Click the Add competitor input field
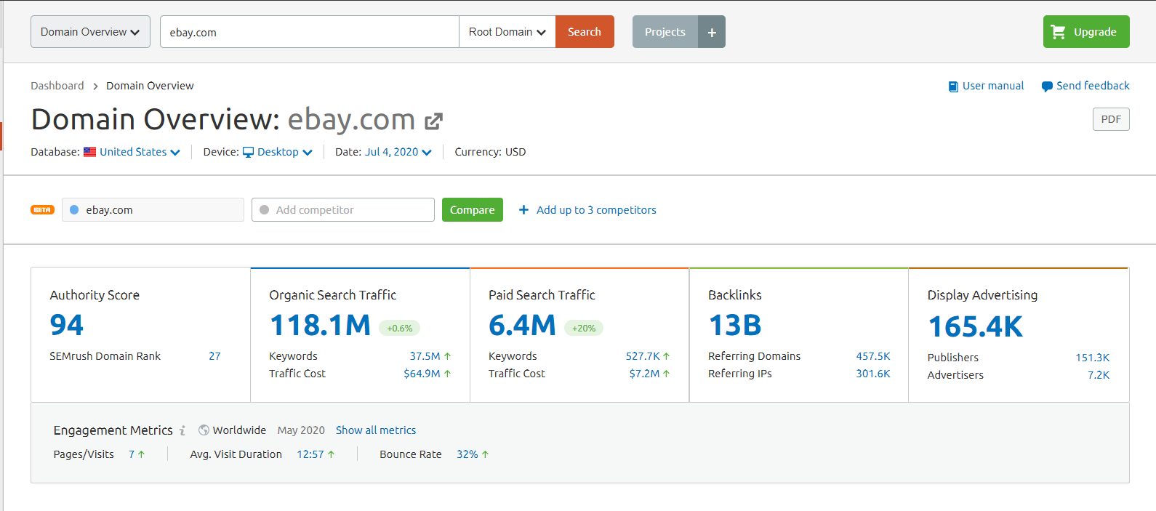1156x511 pixels. 343,210
